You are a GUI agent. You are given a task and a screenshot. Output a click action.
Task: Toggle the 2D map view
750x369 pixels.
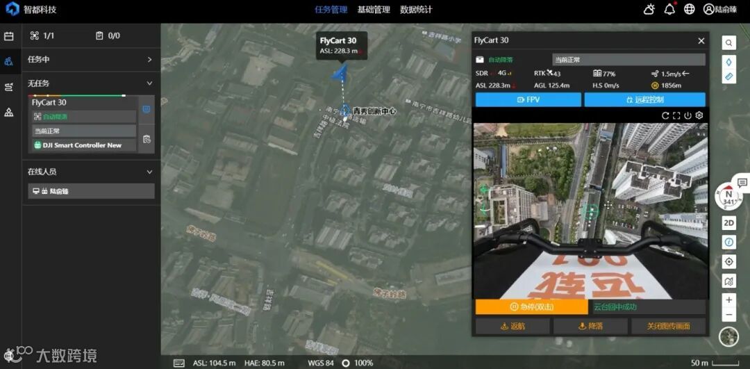[728, 224]
